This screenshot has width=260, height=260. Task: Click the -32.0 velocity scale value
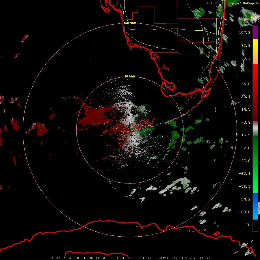245,148
